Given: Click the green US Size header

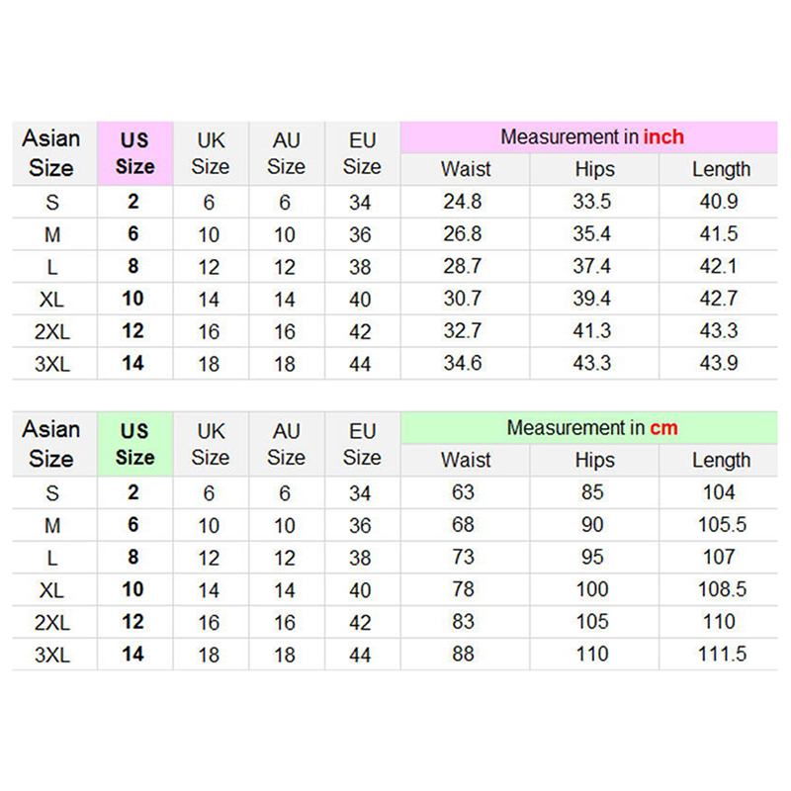Looking at the screenshot, I should coord(134,444).
